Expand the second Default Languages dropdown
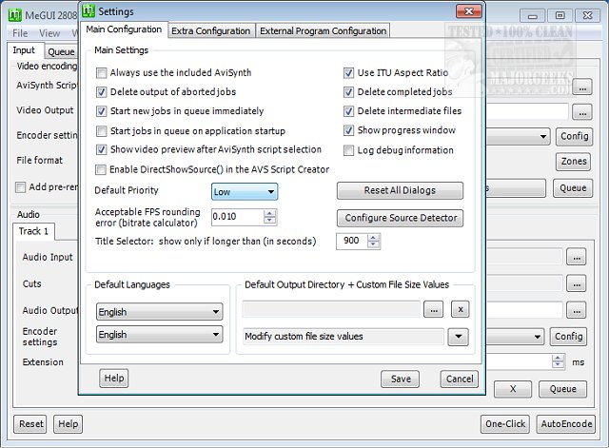Image resolution: width=609 pixels, height=448 pixels. (159, 335)
